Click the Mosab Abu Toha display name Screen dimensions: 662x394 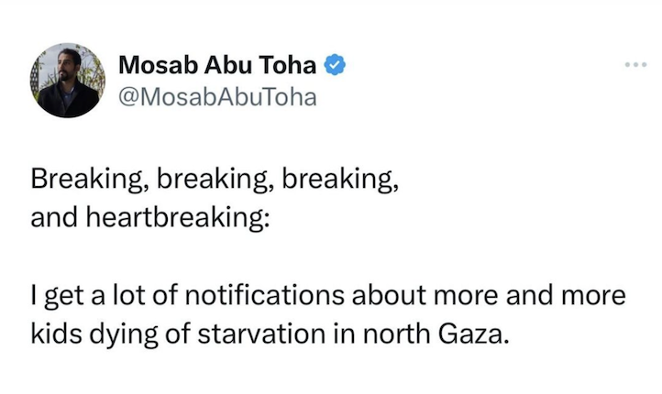click(x=220, y=66)
